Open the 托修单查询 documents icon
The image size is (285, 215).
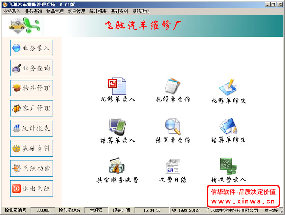172,86
